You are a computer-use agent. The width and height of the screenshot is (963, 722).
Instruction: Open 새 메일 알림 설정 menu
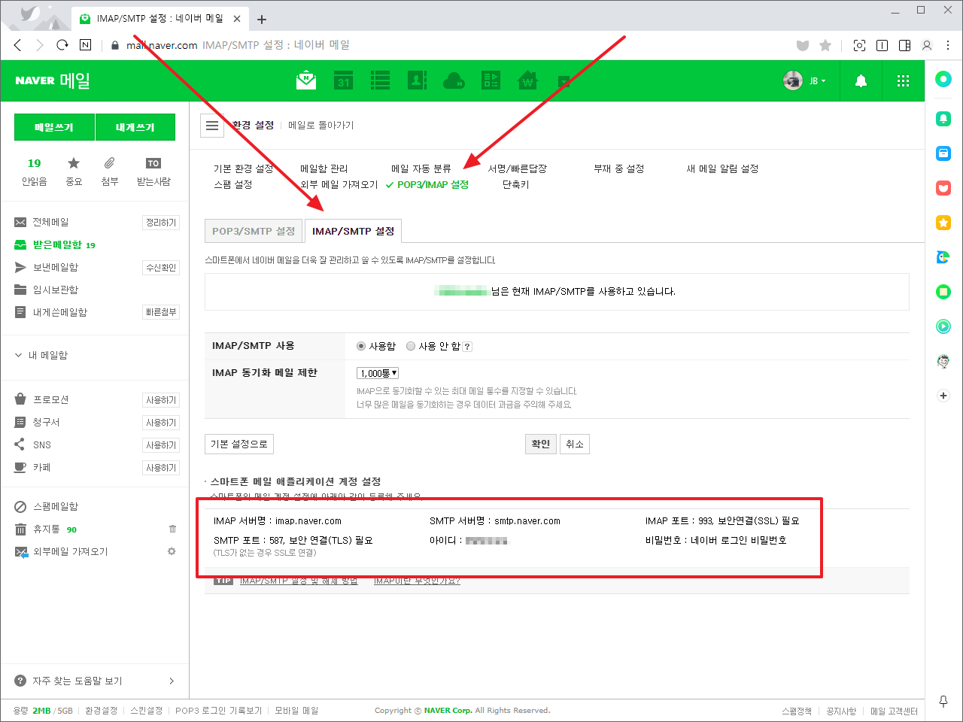(722, 168)
